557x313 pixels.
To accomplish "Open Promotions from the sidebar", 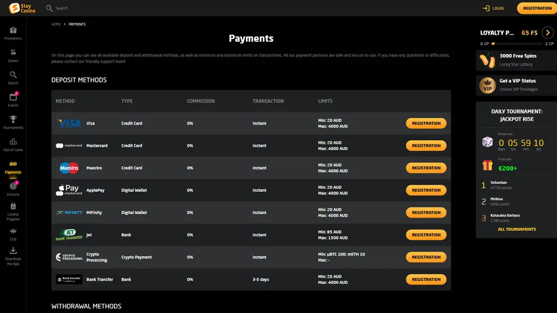I will pos(13,34).
